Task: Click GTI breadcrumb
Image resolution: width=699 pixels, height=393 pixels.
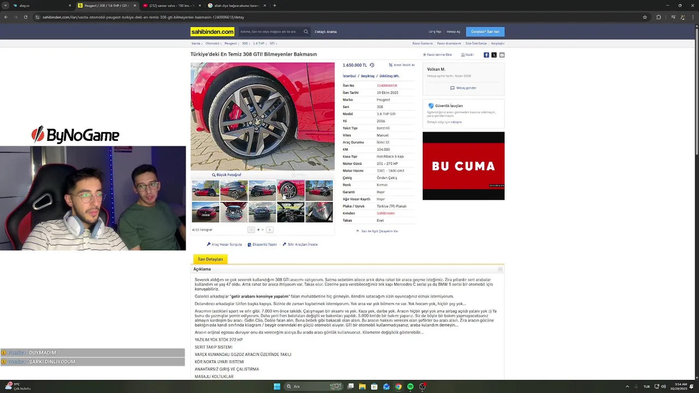Action: [x=272, y=43]
